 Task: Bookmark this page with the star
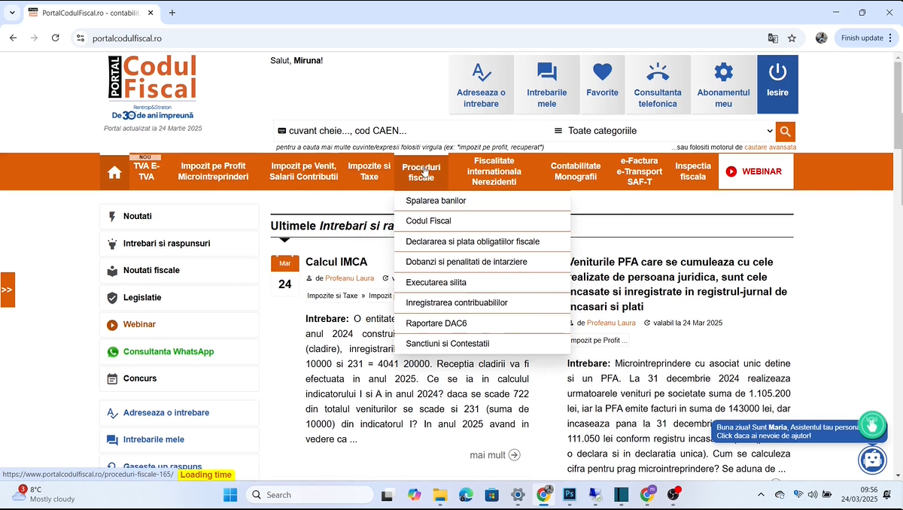(792, 38)
